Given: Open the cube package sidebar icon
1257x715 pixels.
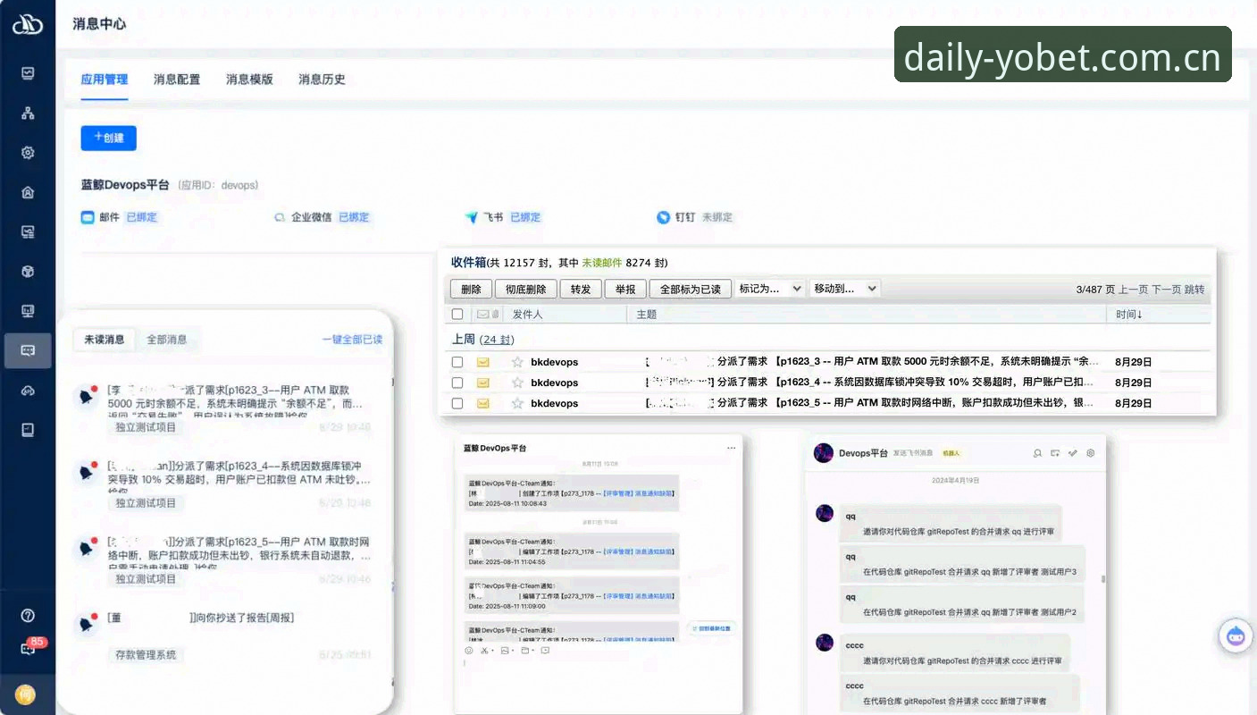Looking at the screenshot, I should tap(28, 272).
